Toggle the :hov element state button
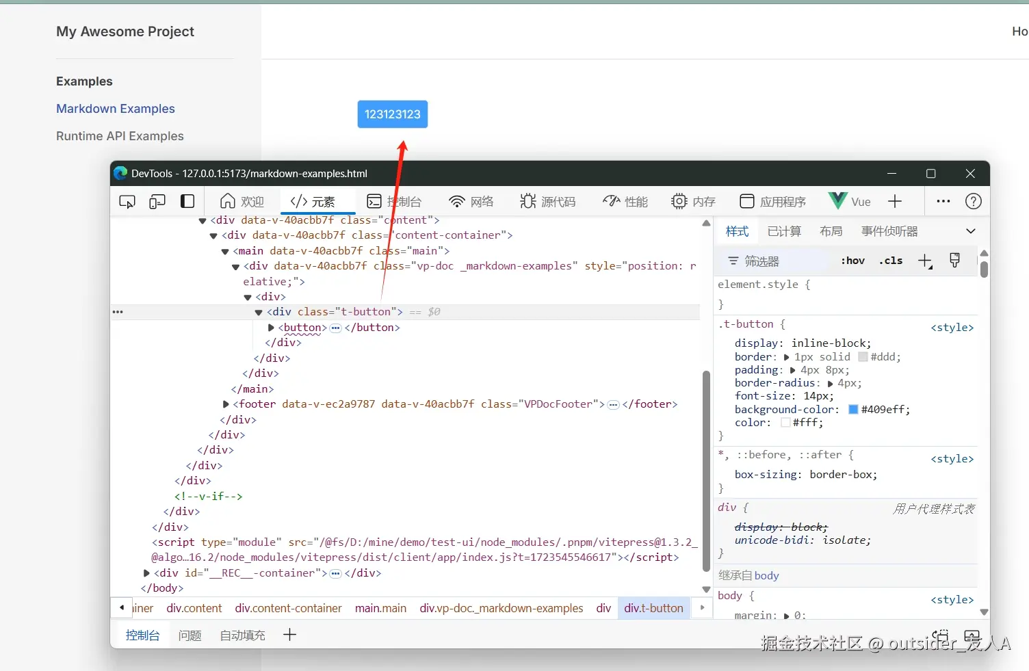Image resolution: width=1029 pixels, height=671 pixels. pyautogui.click(x=852, y=261)
